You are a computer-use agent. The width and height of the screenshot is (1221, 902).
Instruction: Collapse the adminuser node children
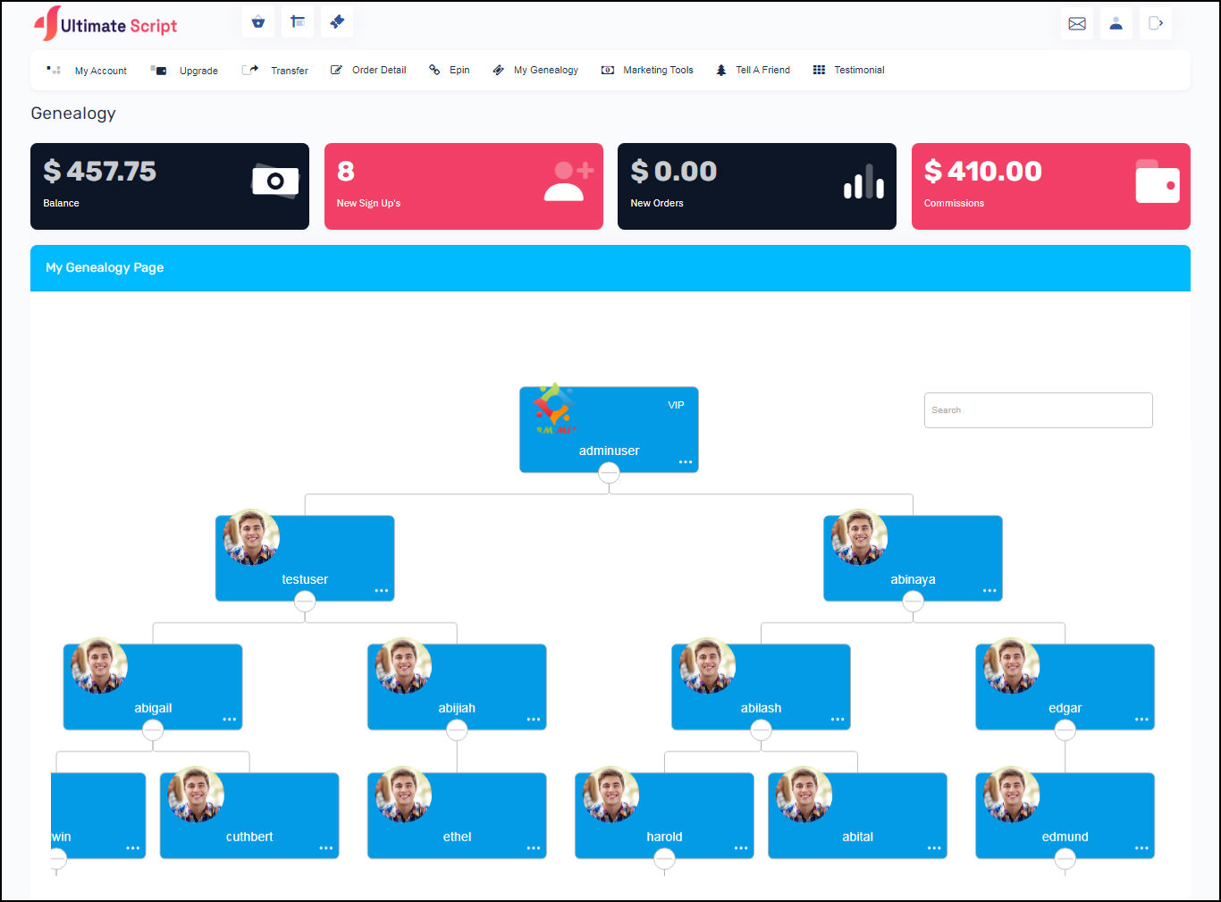point(609,473)
